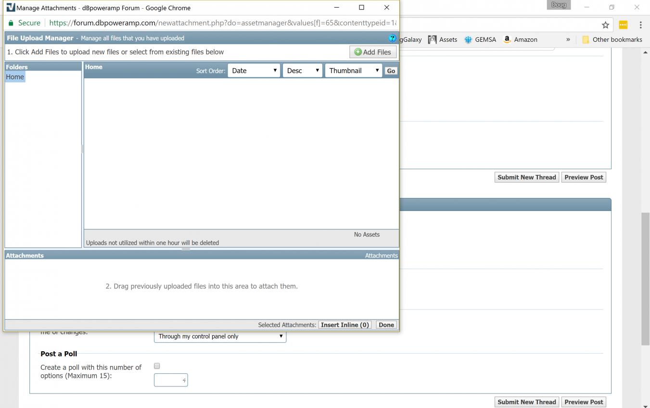This screenshot has width=650, height=408.
Task: Open the 'Through my control panel only' dropdown
Action: tap(220, 336)
